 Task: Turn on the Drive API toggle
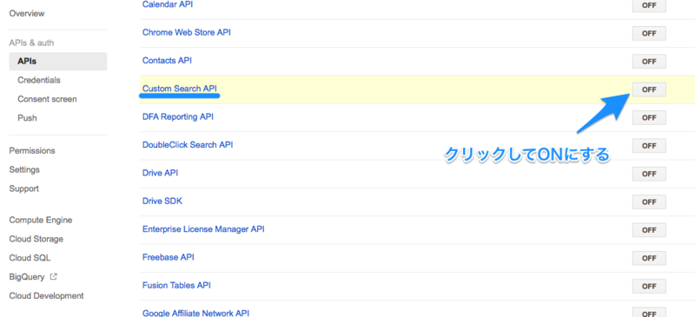pos(649,174)
